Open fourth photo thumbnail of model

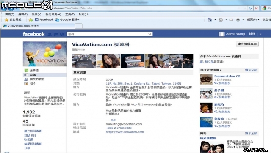coord(157,61)
